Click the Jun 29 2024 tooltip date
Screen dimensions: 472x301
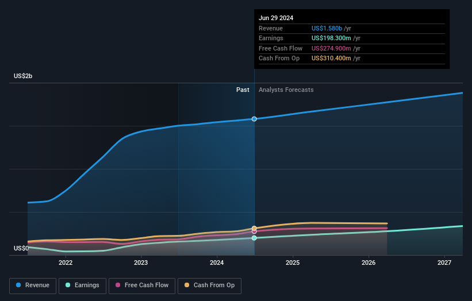coord(276,18)
